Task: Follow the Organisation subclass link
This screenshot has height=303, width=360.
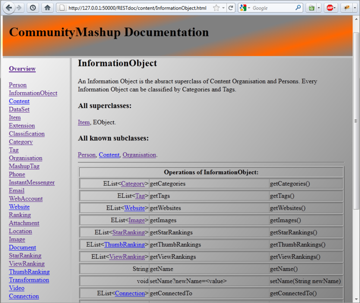Action: pos(139,155)
